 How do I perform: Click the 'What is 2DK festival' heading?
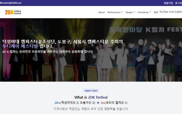[x=91, y=97]
